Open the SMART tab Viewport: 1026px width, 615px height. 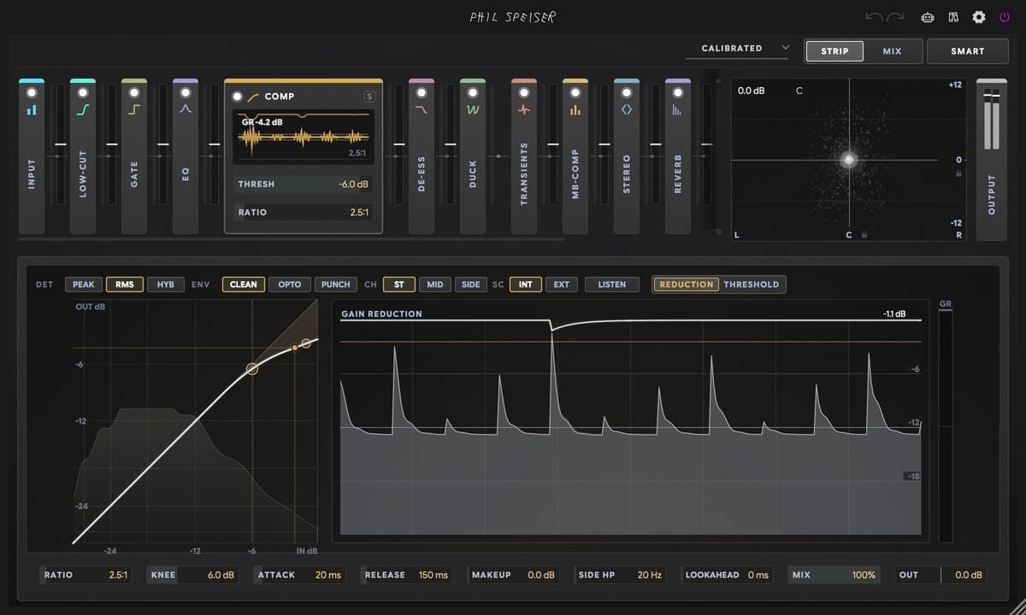(x=968, y=51)
